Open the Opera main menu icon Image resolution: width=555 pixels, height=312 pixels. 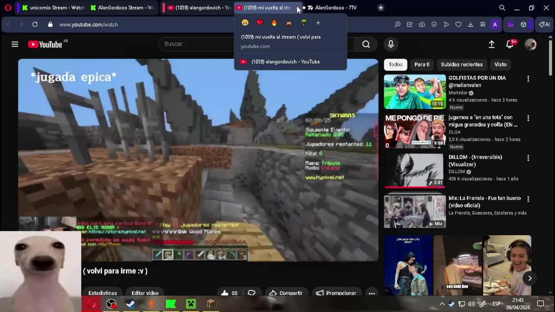8,8
